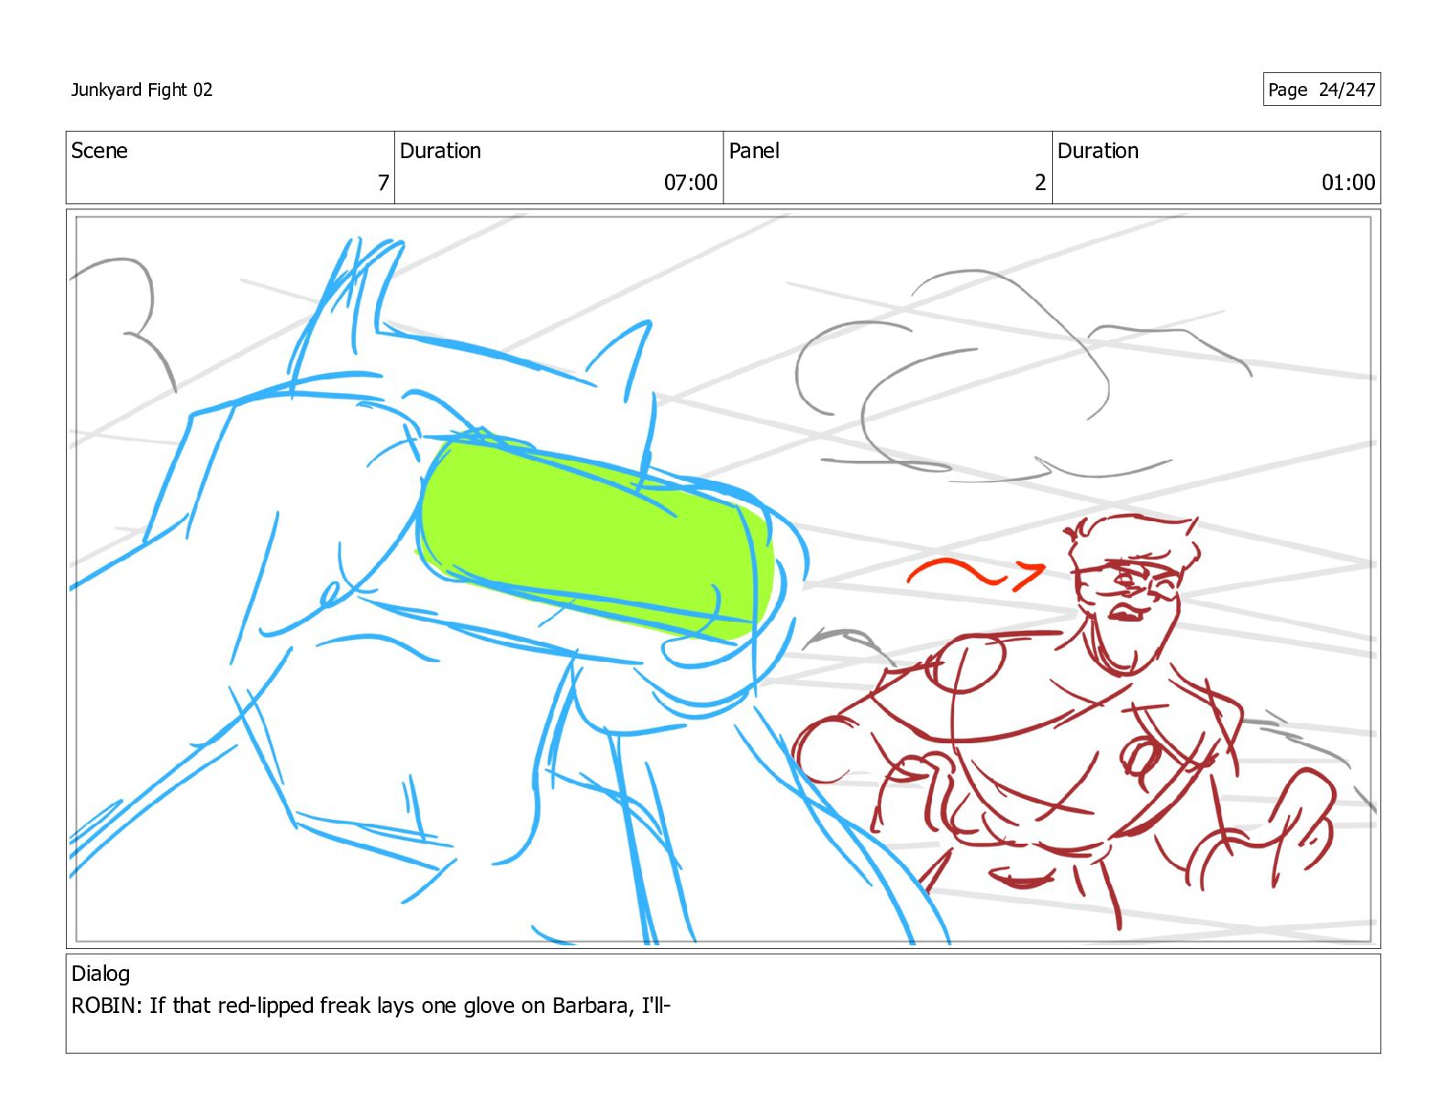Click the panel number value '2'
The image size is (1449, 1119).
[1040, 183]
